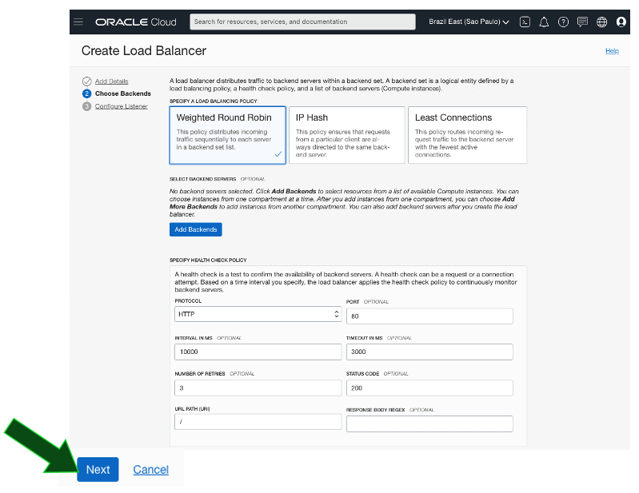Open the Brazil East region selector

tap(469, 22)
